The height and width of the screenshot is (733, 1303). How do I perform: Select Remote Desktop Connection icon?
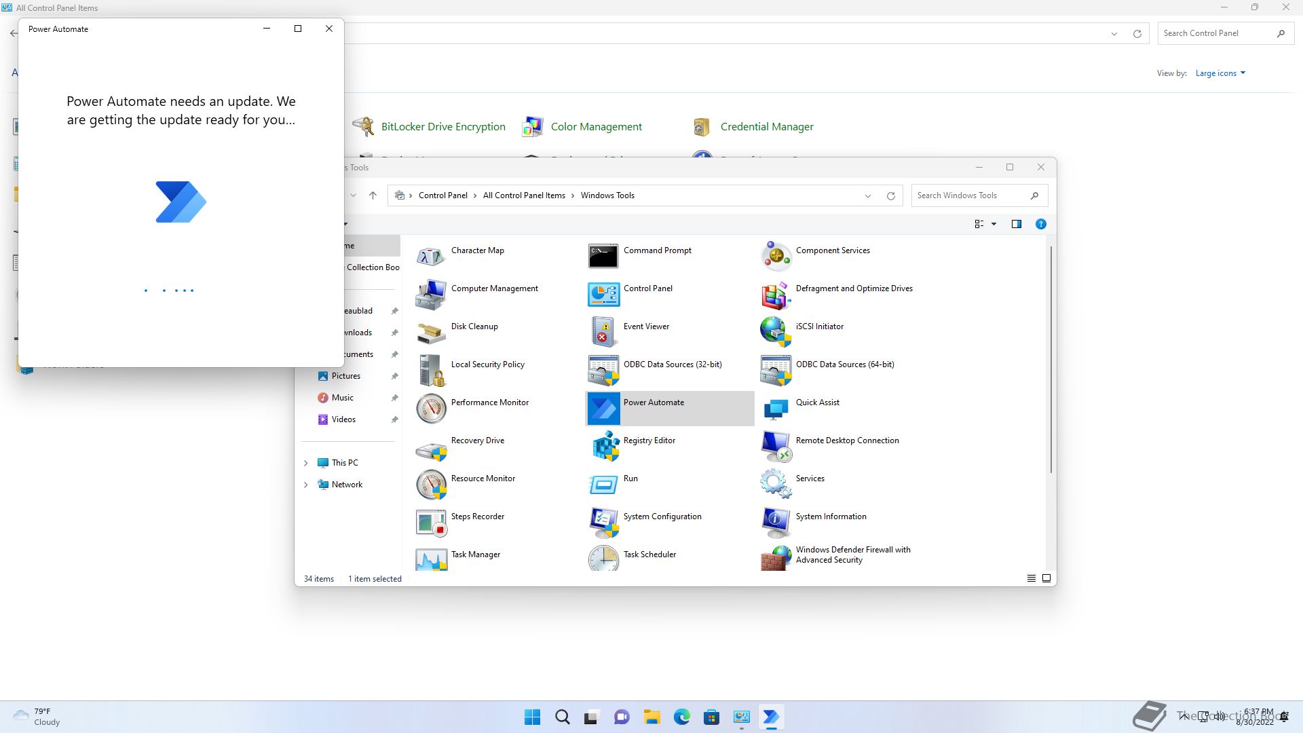click(776, 447)
